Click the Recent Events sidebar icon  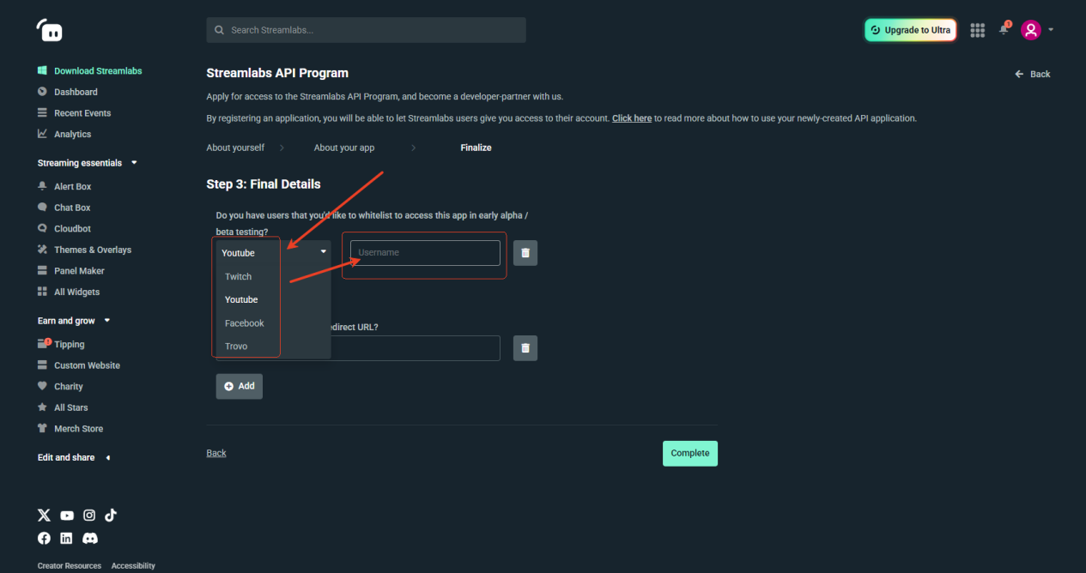[x=42, y=112]
